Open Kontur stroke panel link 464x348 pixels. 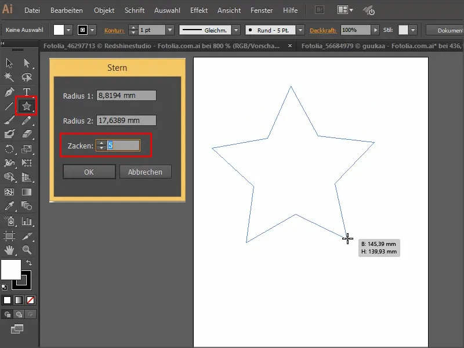[x=114, y=30]
